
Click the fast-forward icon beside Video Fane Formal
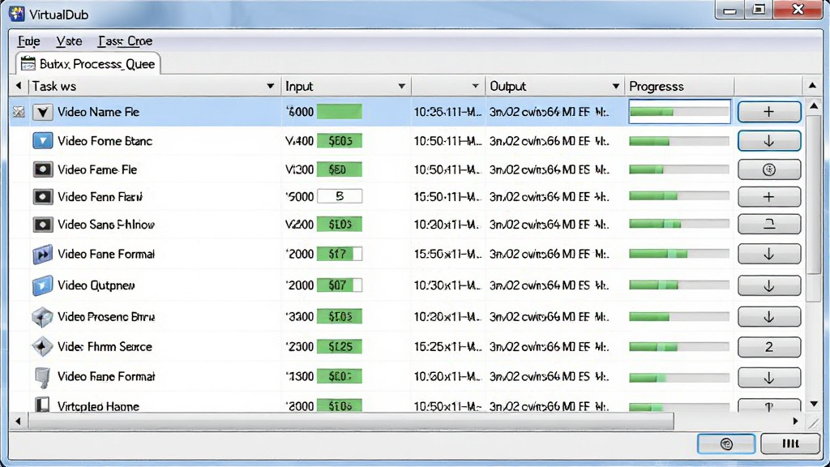pyautogui.click(x=42, y=254)
